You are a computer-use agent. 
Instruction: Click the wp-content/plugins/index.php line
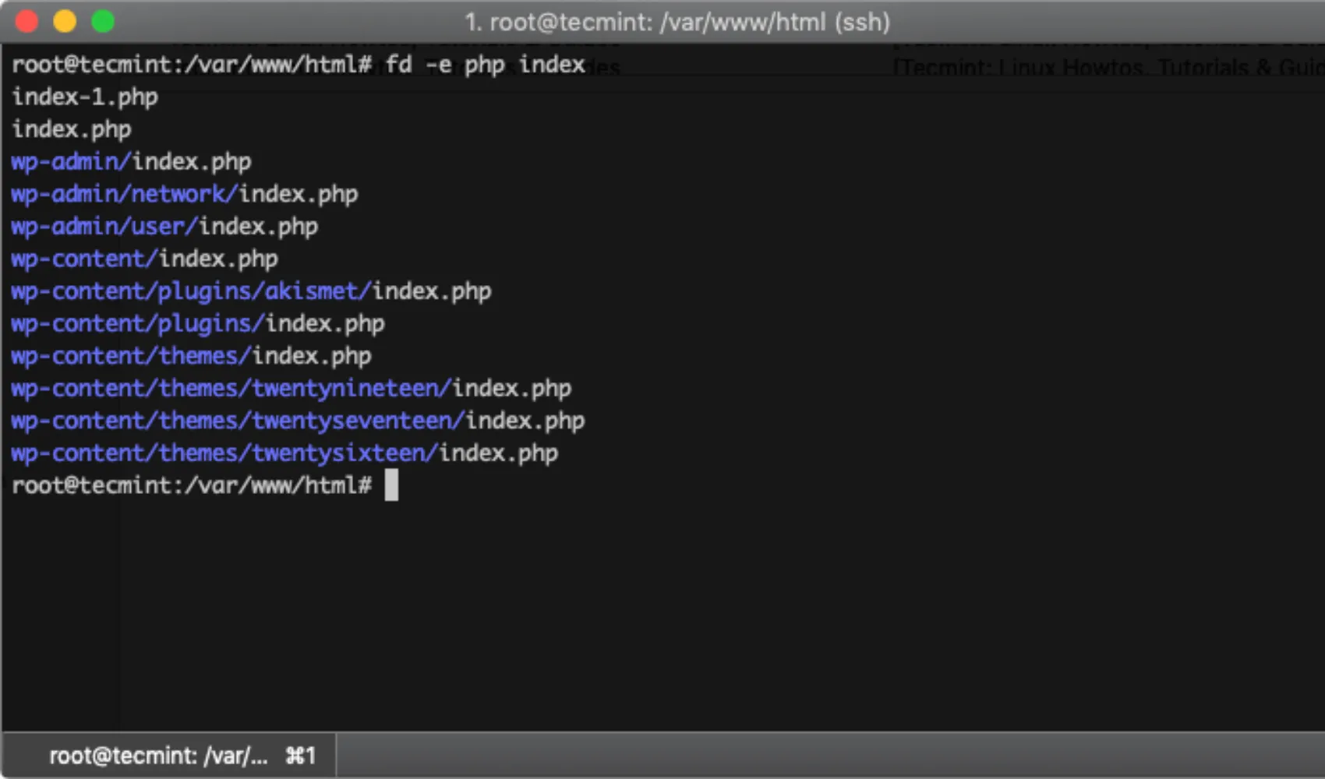(x=198, y=323)
